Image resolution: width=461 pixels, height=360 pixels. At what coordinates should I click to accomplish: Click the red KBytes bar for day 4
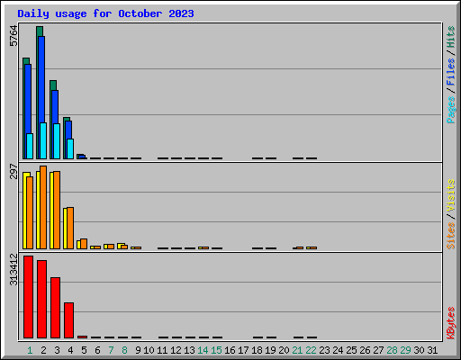69,320
